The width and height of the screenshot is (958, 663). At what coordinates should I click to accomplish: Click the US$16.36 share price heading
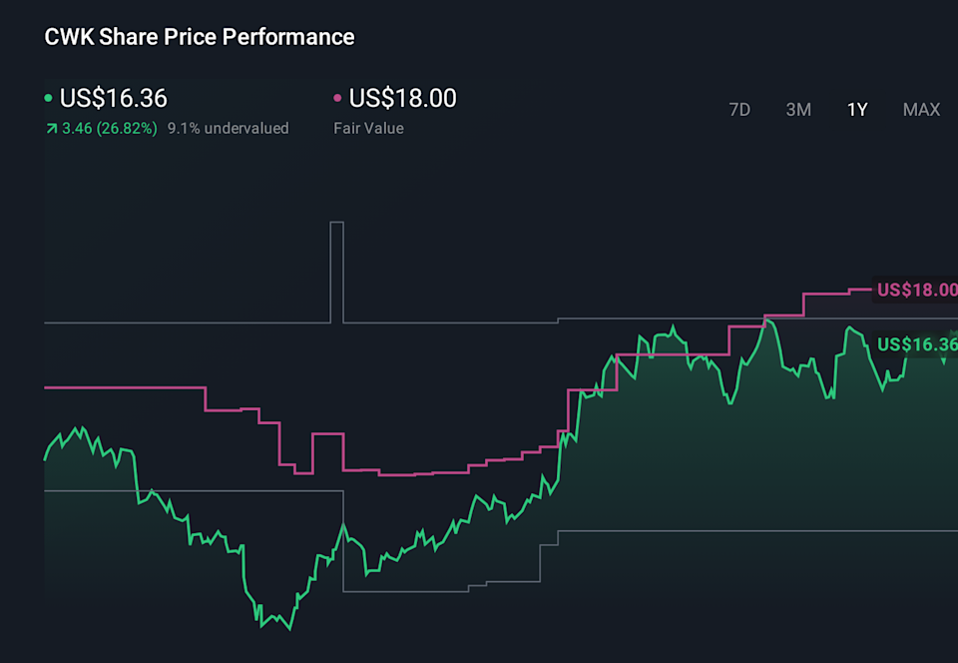pos(114,98)
